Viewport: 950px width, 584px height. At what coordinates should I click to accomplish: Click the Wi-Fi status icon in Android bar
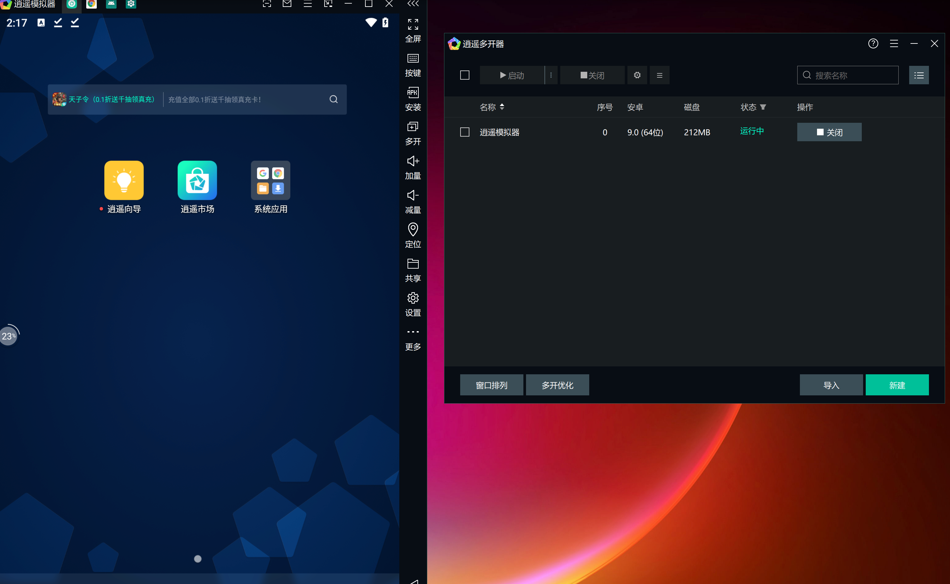371,22
